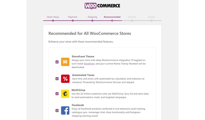Toggle the MailChimp checkbox off
The image size is (205, 120).
click(x=57, y=94)
